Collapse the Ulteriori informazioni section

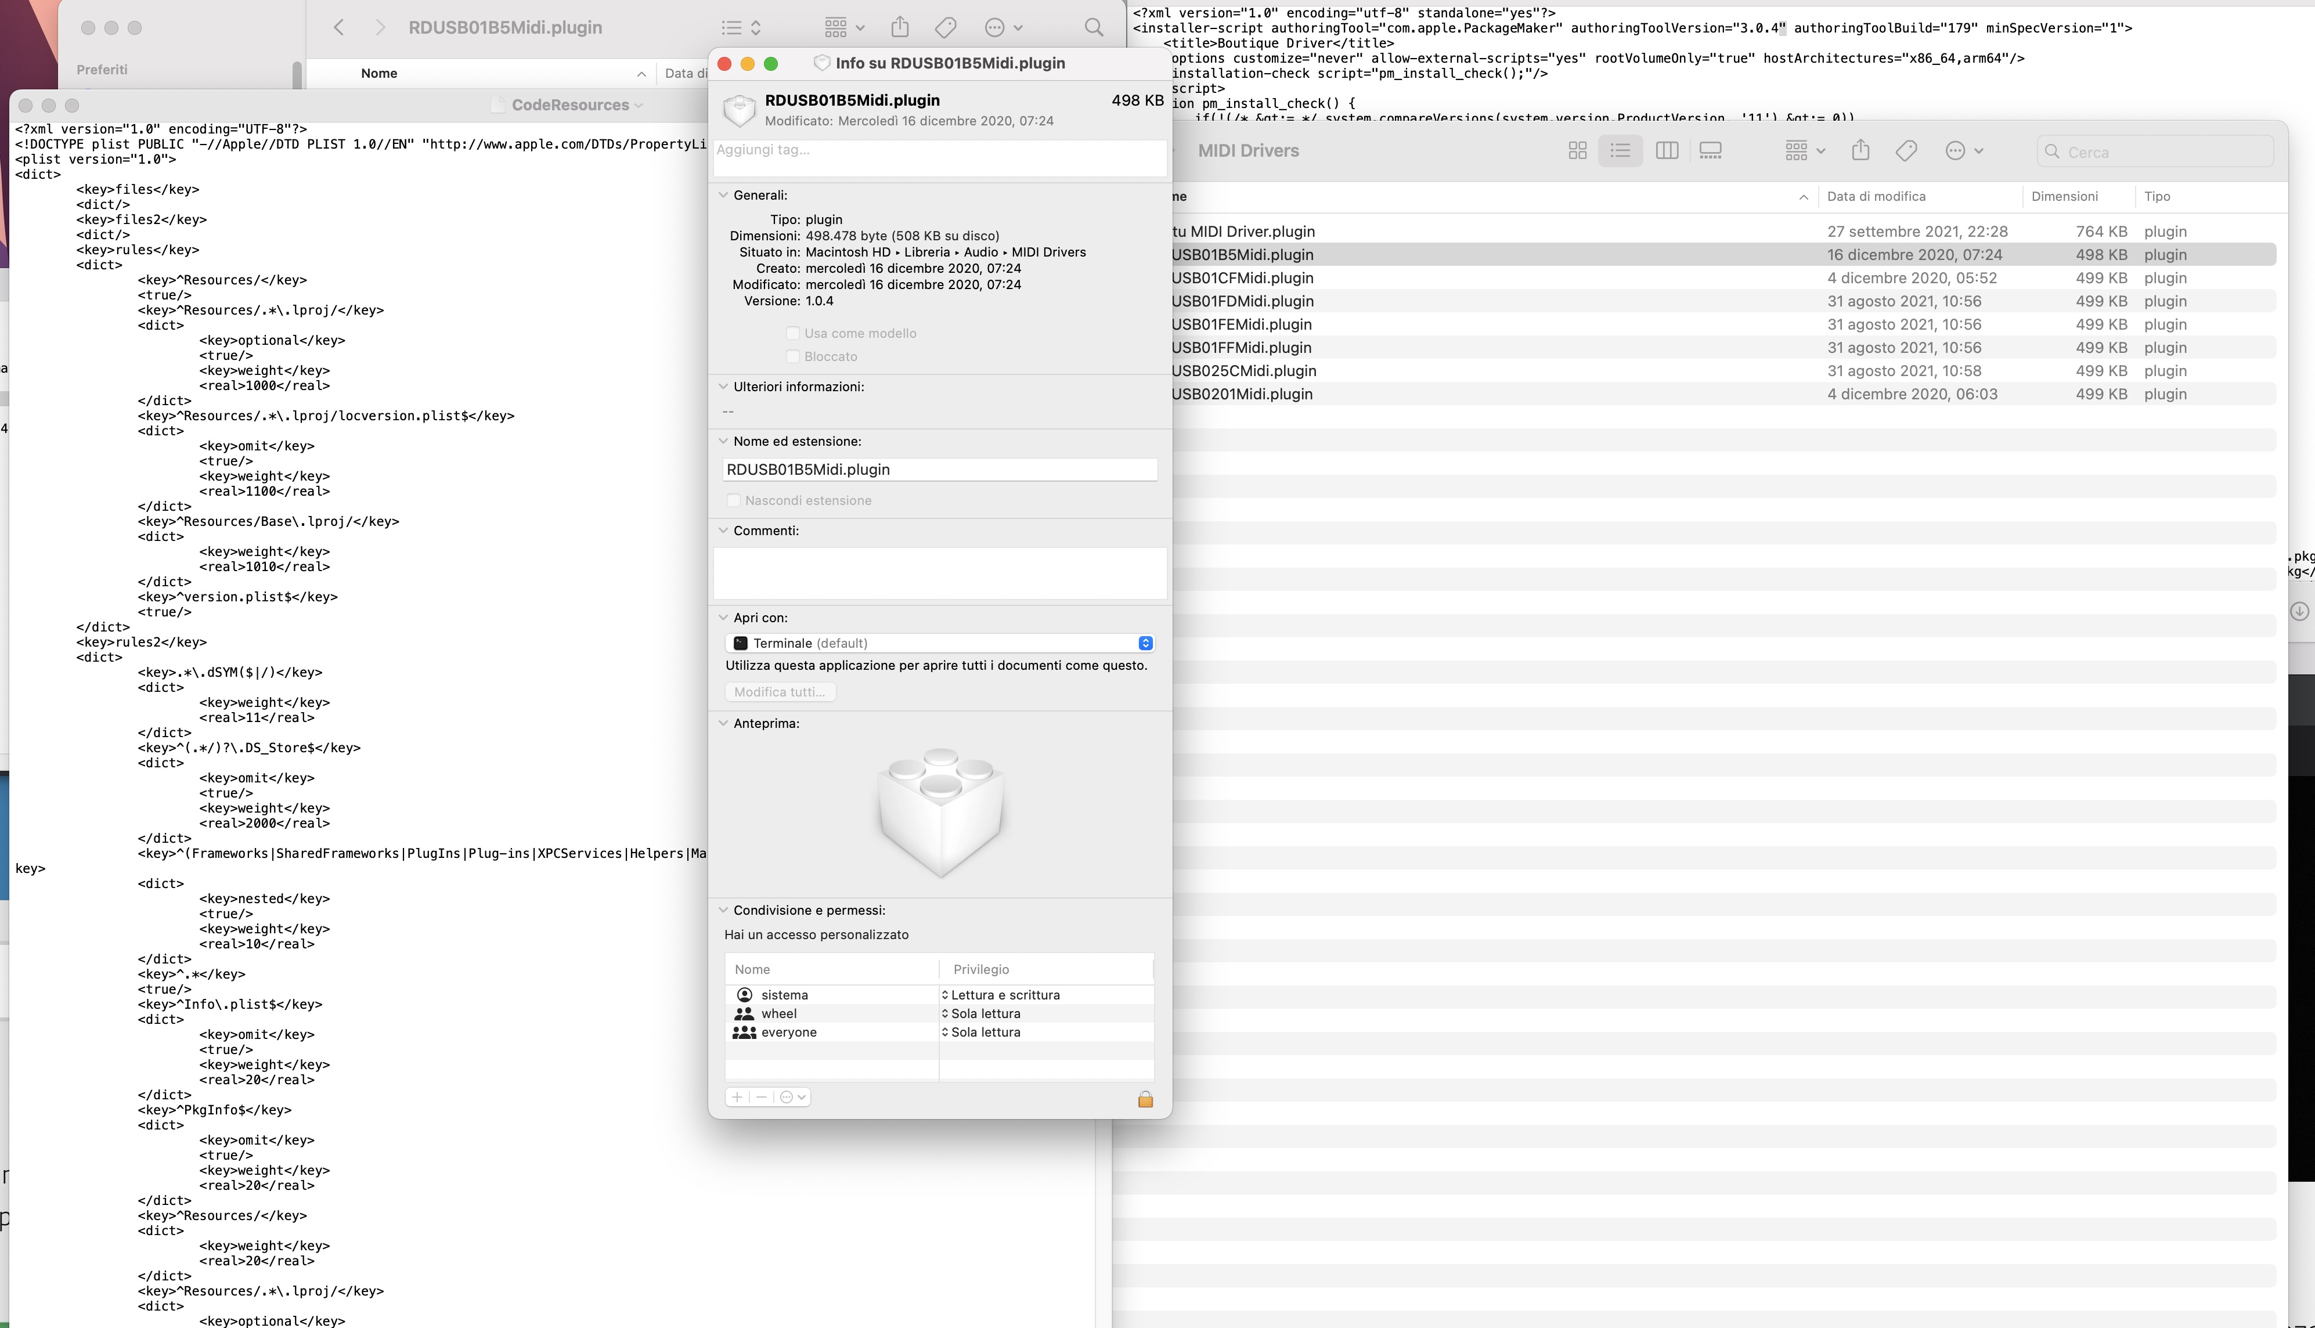coord(723,387)
